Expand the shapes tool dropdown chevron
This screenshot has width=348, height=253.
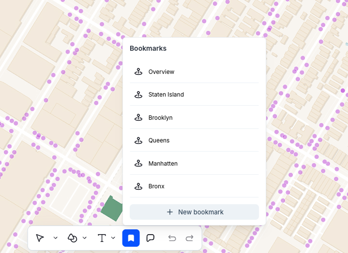(x=85, y=238)
